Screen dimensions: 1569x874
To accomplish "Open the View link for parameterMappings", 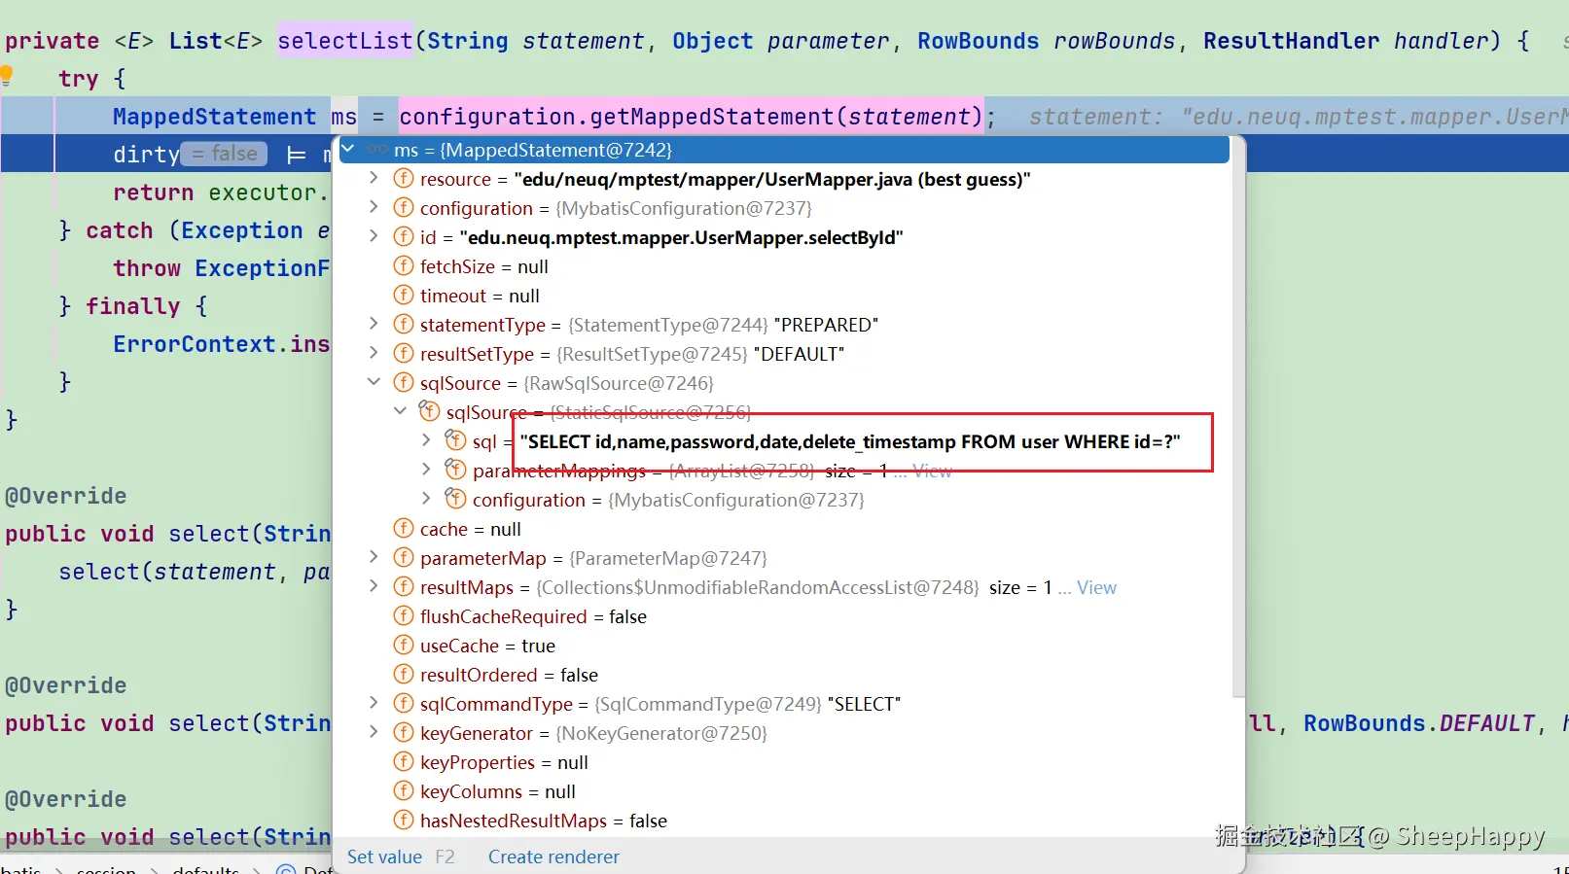I will [933, 471].
